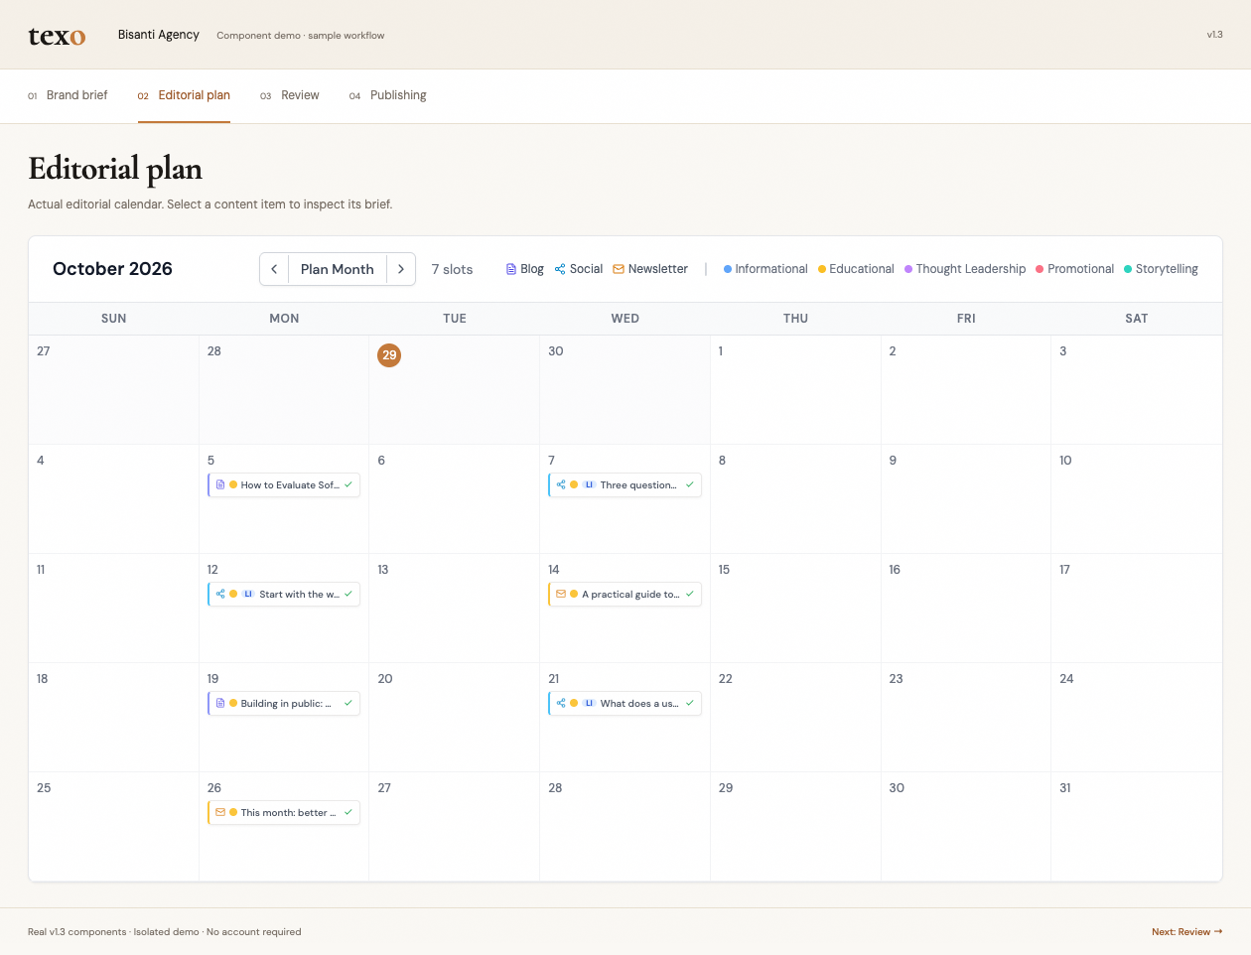Click share icon on 'What does a us' item

click(561, 703)
